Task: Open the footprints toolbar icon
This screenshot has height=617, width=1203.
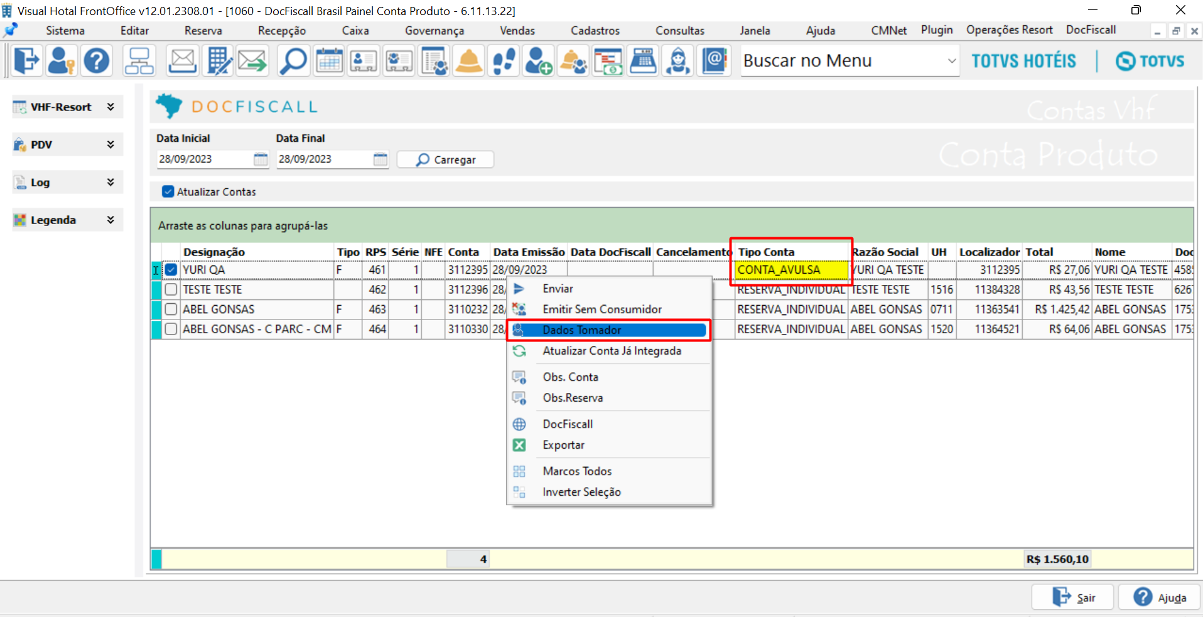Action: point(504,61)
